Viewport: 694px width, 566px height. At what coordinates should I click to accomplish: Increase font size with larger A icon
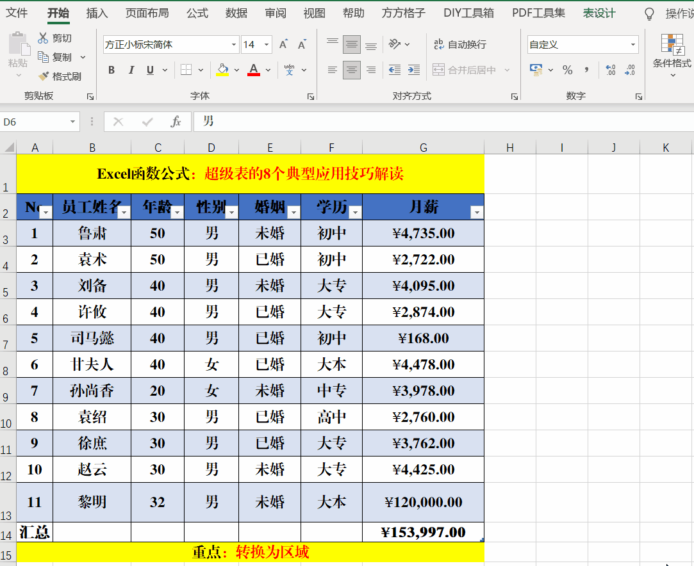pos(283,44)
